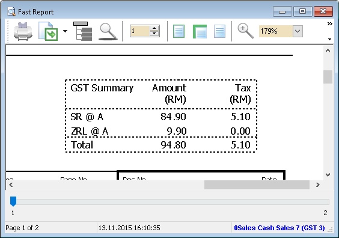The width and height of the screenshot is (339, 238).
Task: Click the 94.80 total amount value
Action: [x=173, y=145]
